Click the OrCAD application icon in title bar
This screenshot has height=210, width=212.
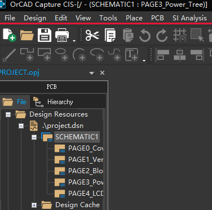(x=3, y=4)
